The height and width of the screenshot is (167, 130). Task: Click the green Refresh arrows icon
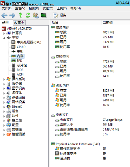click(28, 15)
